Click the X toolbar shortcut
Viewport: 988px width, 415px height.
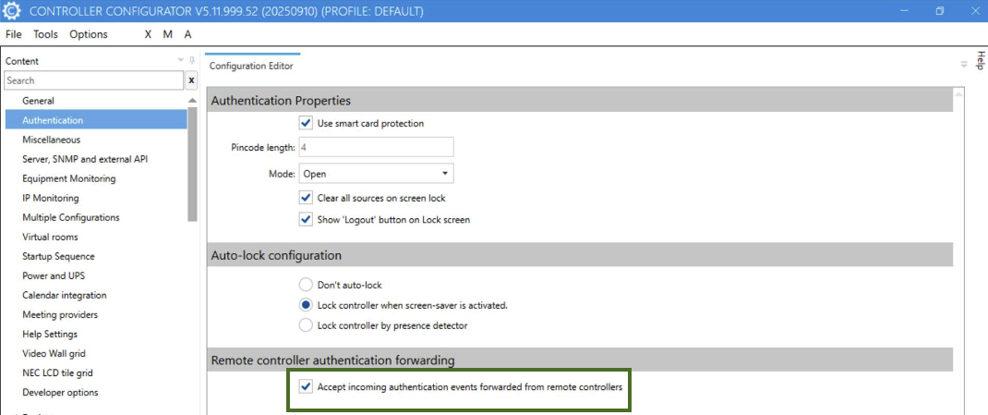(x=148, y=34)
